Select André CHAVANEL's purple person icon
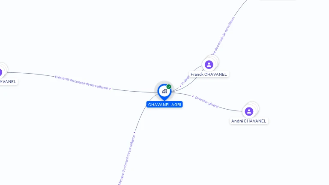 tap(249, 111)
